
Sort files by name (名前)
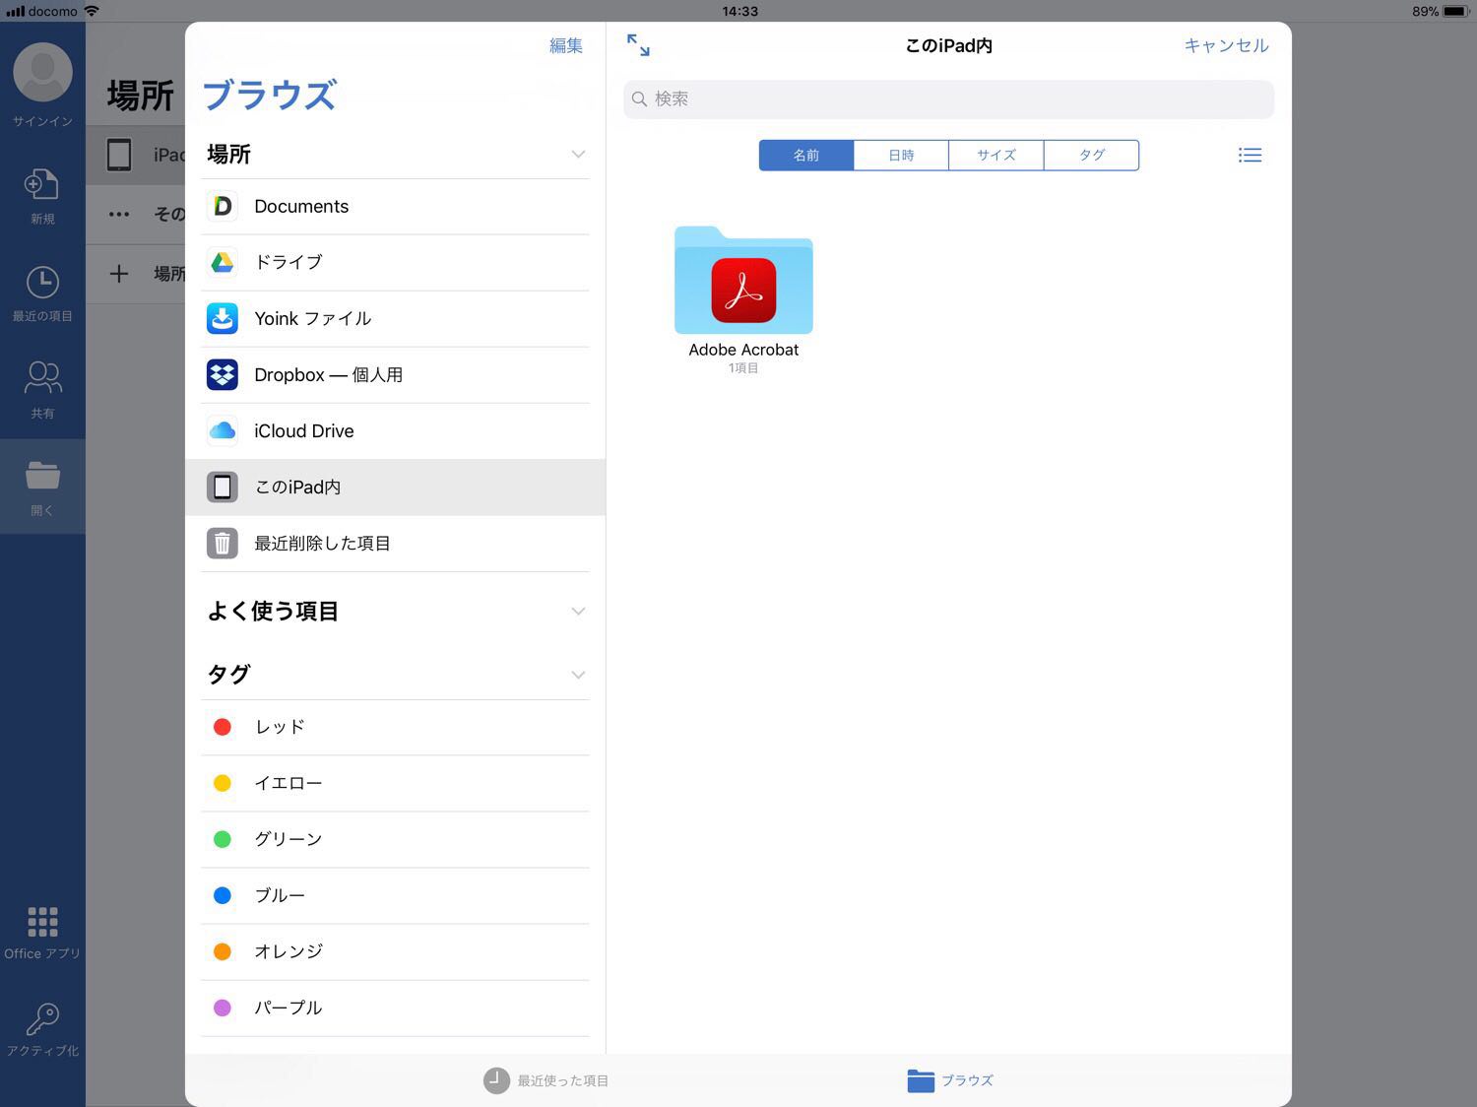point(805,156)
